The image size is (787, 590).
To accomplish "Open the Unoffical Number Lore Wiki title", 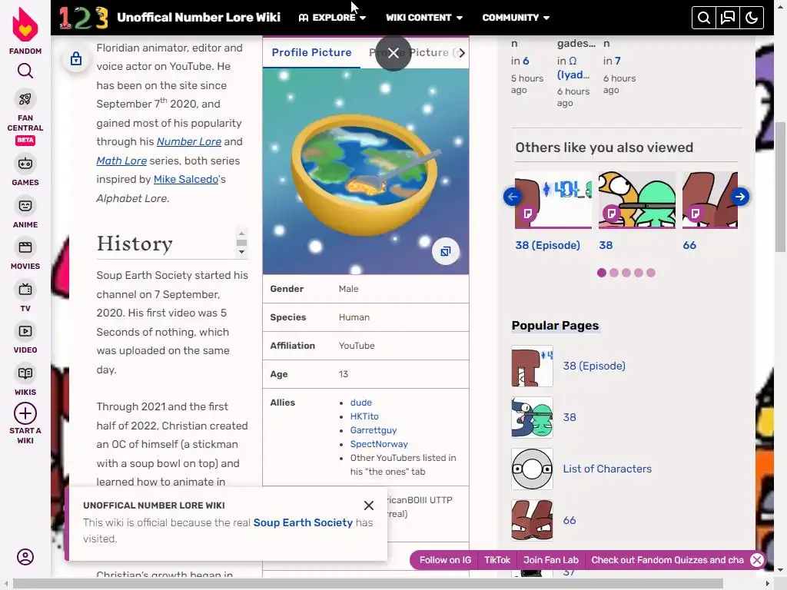I will coord(198,18).
